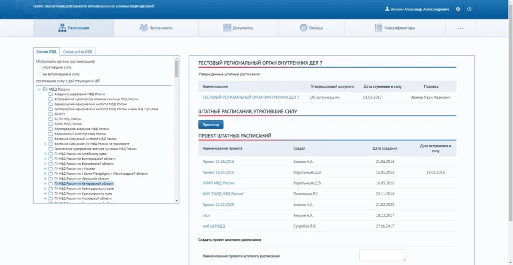Click folder icon next to БКБОП
Screen dimensions: 513x265
pyautogui.click(x=51, y=114)
